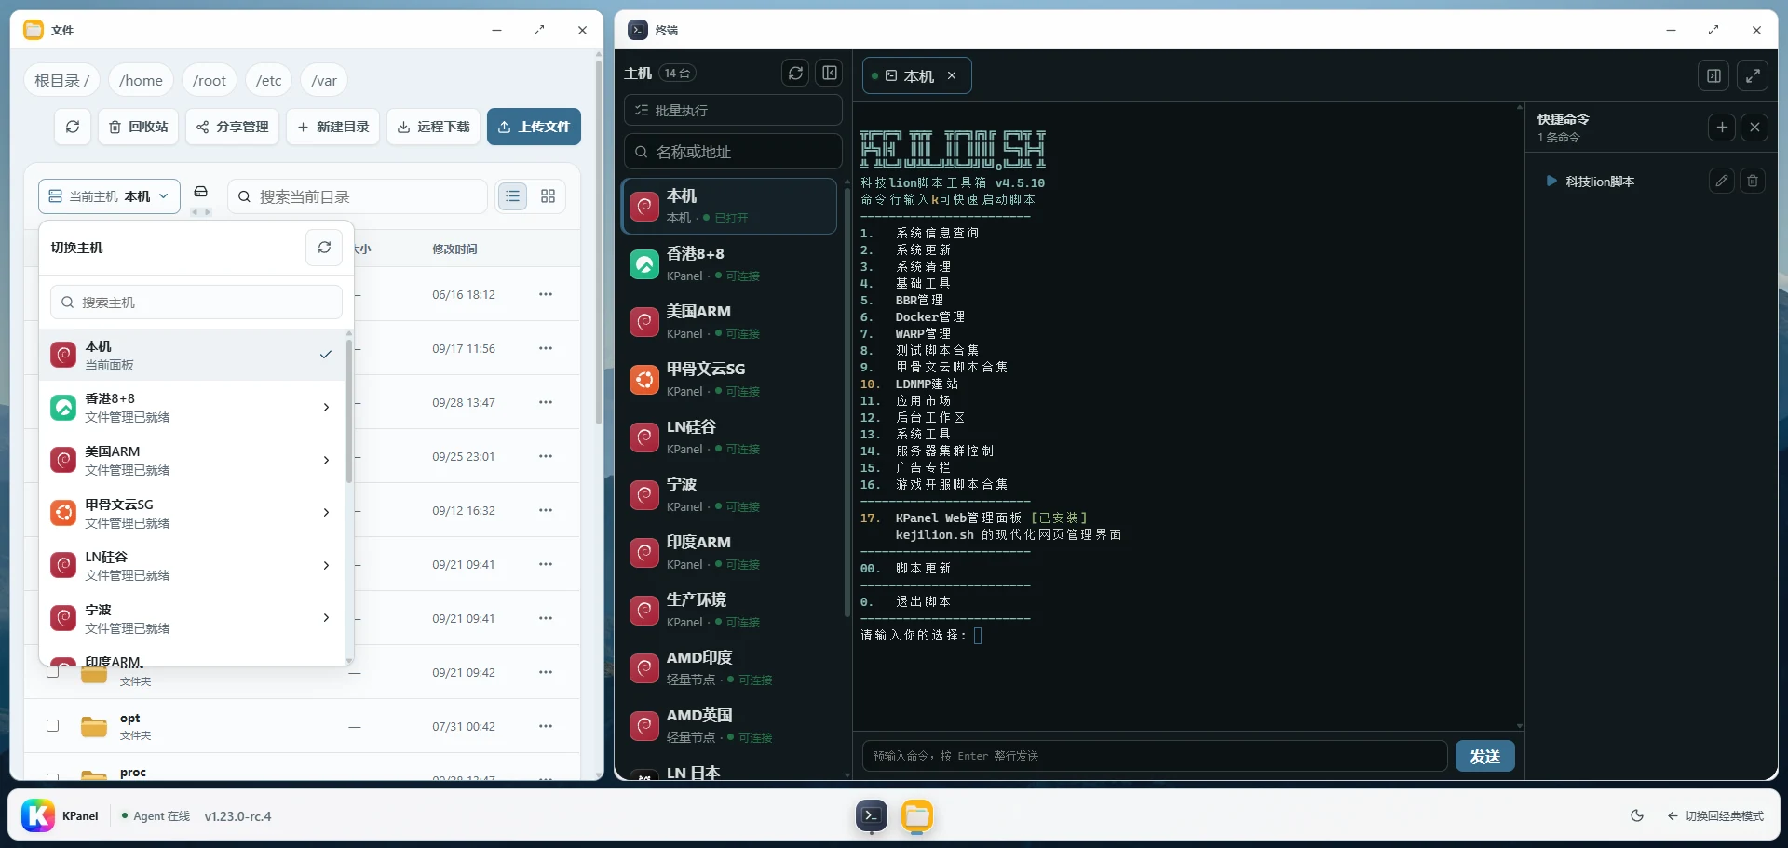1788x848 pixels.
Task: Click the switch-host popup scrollbar
Action: 349,410
